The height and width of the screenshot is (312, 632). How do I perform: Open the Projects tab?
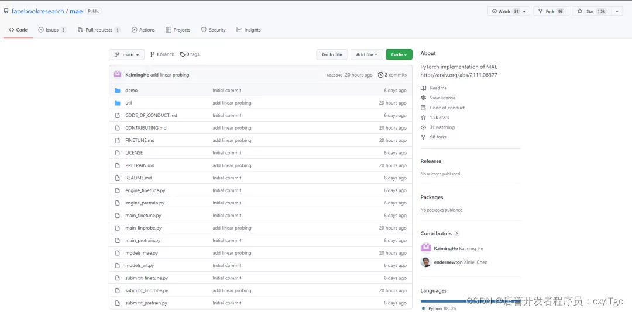click(178, 30)
